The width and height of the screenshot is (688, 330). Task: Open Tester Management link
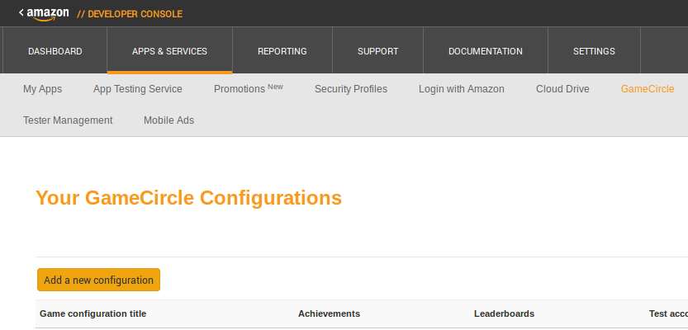tap(68, 120)
